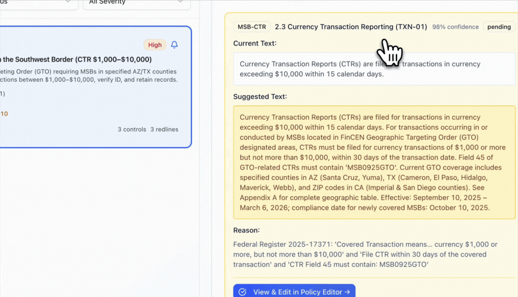Click the View & Edit in Policy Editor button

(294, 292)
